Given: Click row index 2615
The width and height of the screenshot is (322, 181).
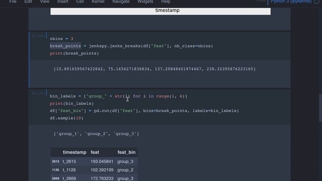Looking at the screenshot, I should (55, 161).
